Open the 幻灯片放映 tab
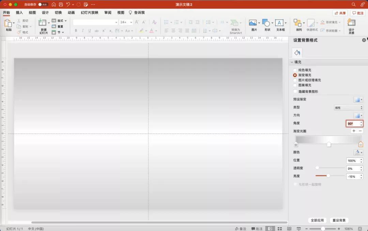 (89, 13)
